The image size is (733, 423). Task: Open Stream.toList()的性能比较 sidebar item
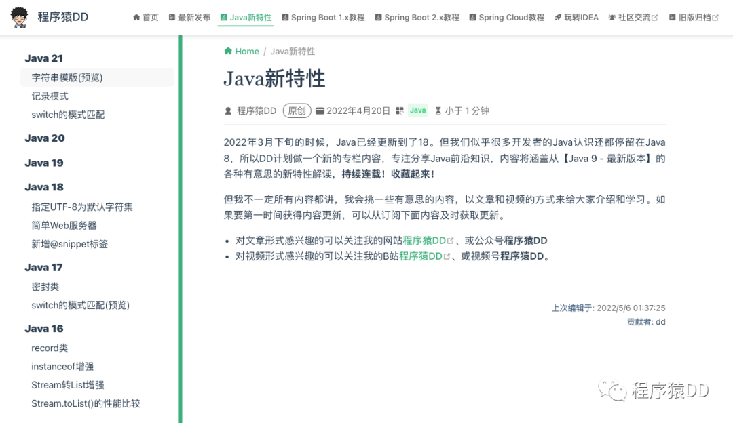point(86,404)
